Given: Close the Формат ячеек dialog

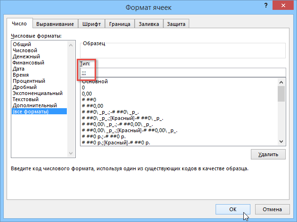Looking at the screenshot, I should [283, 6].
